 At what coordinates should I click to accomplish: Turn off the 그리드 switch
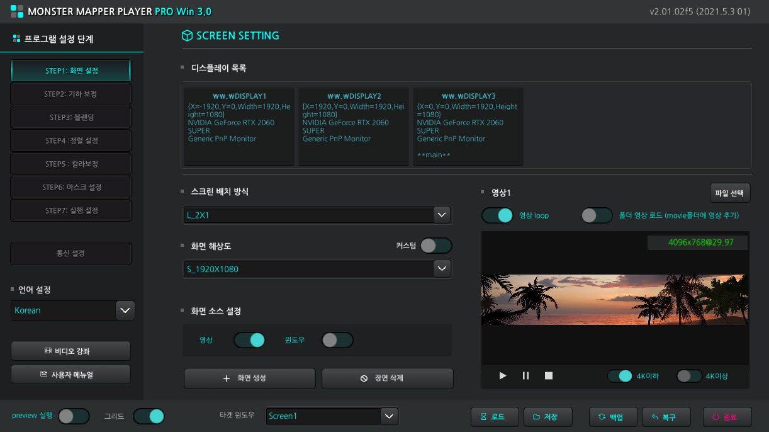coord(149,416)
